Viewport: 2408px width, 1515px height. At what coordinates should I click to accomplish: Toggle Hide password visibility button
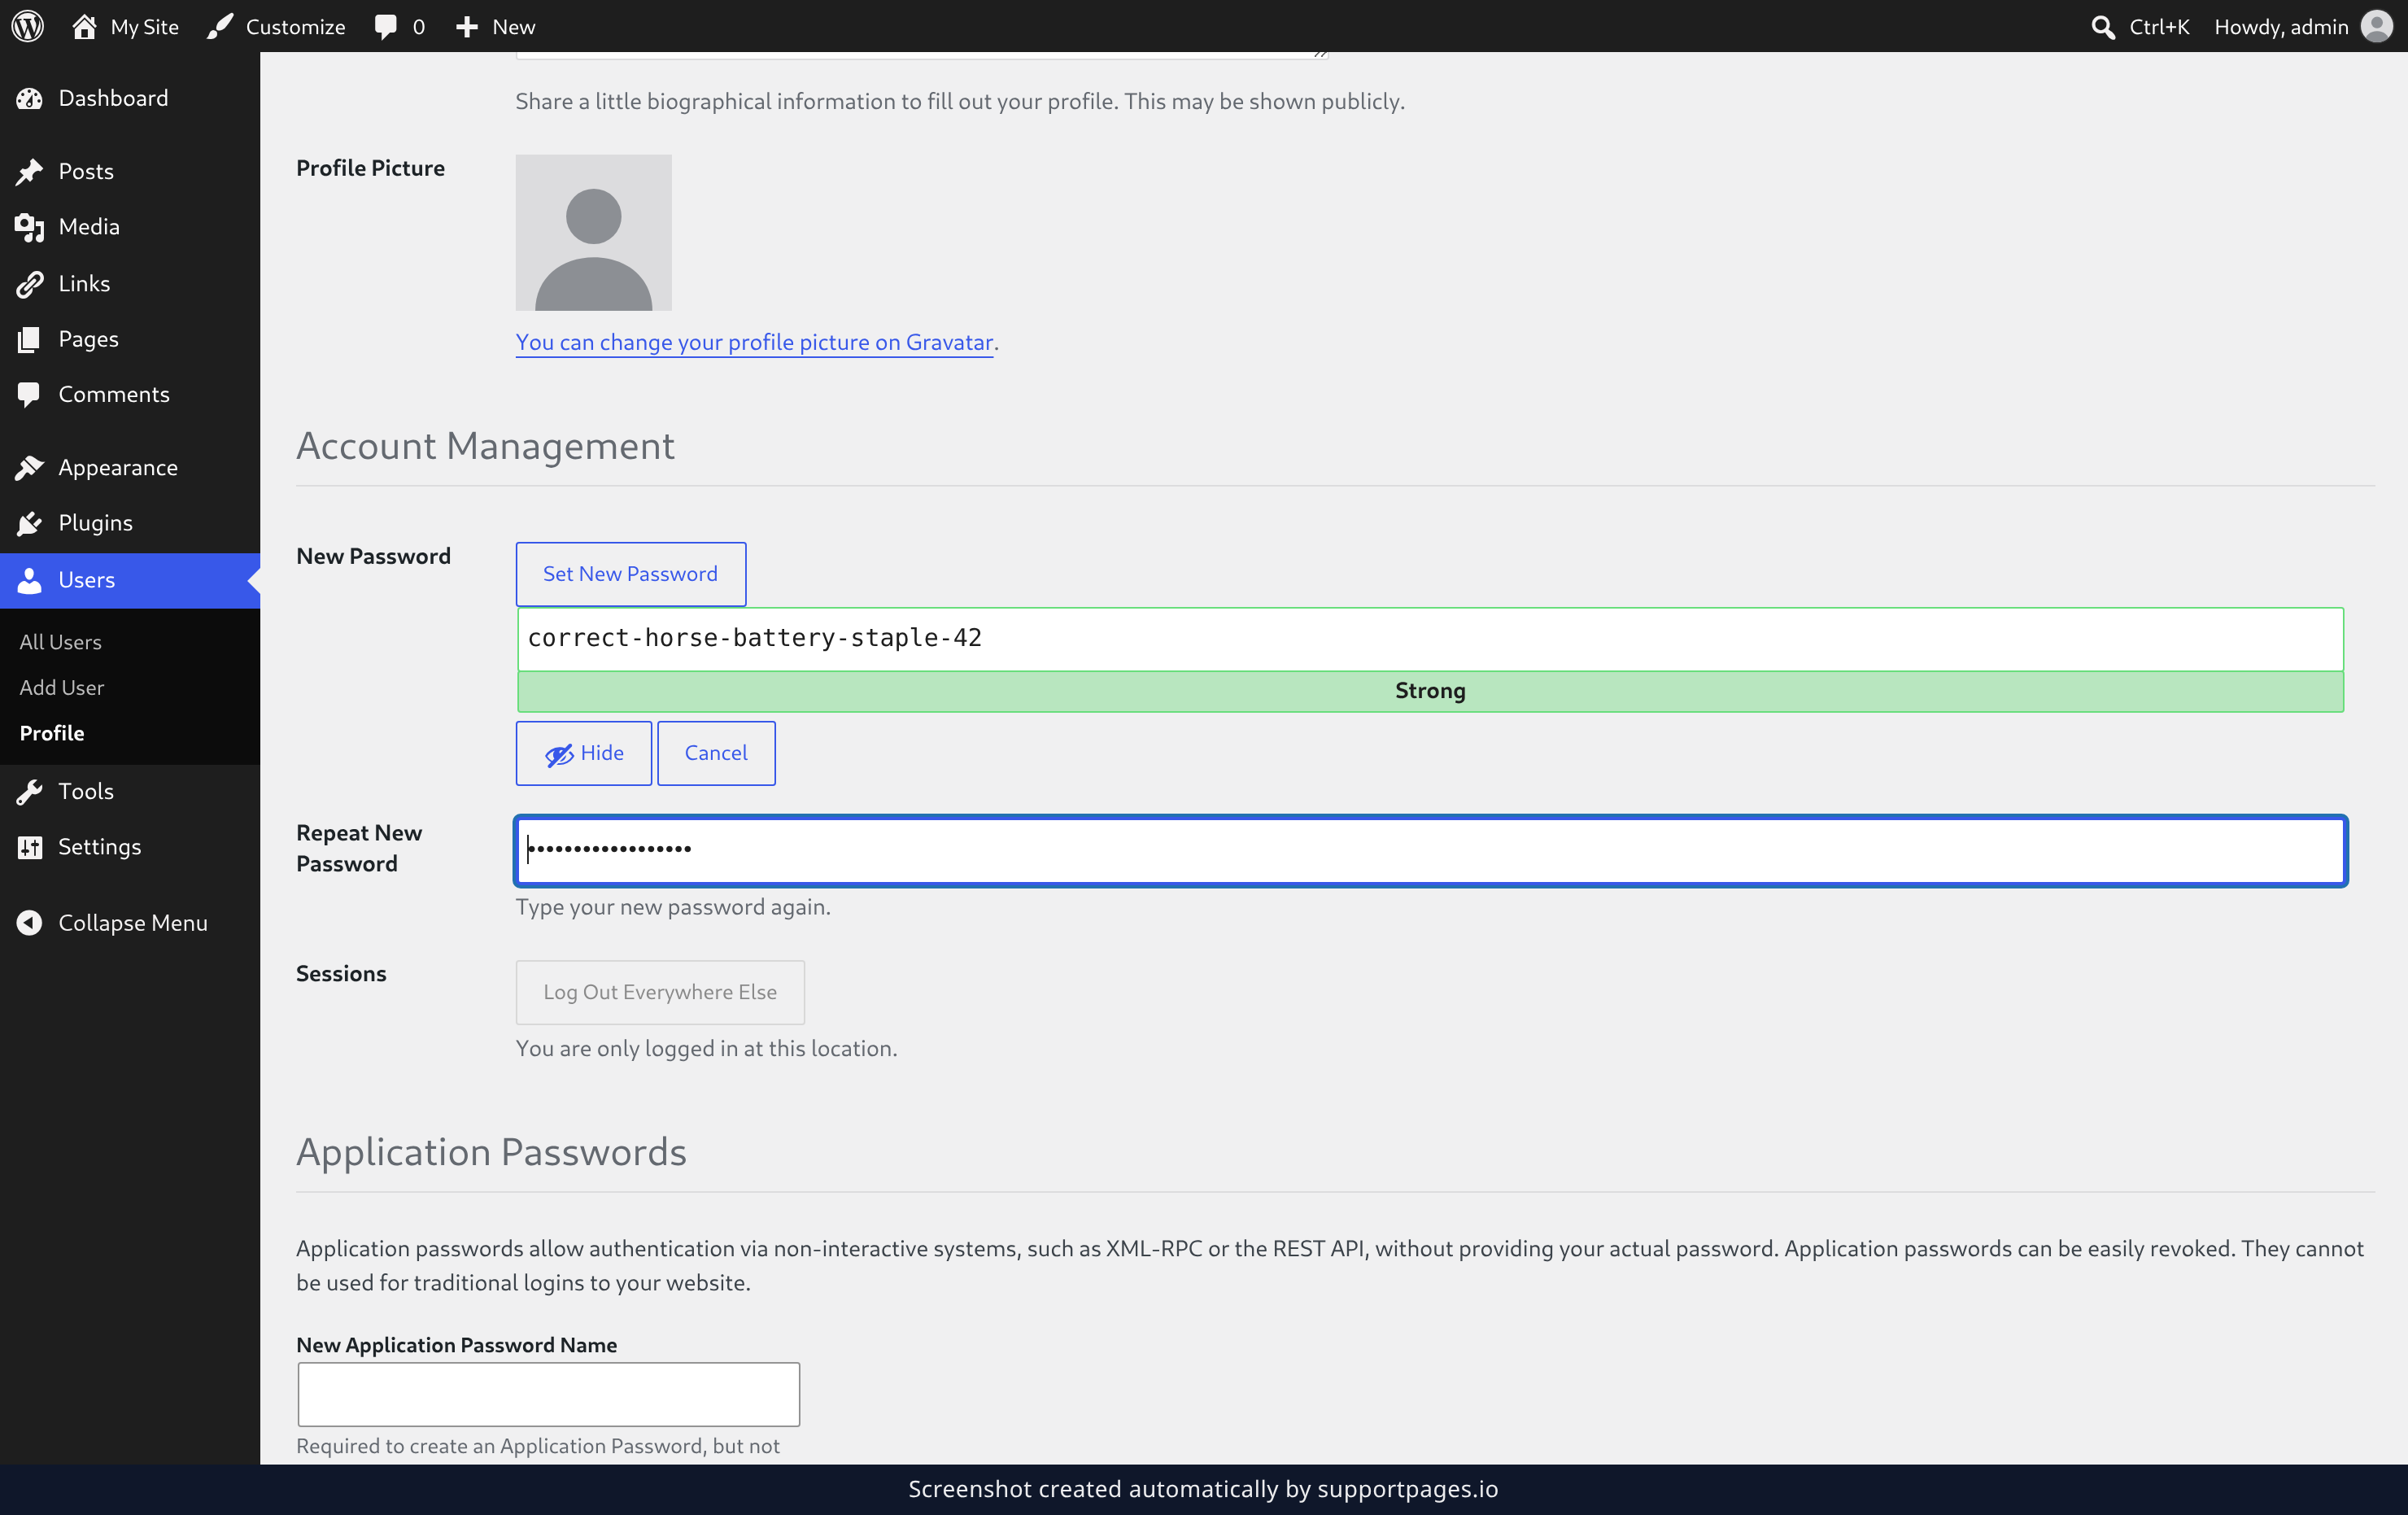click(x=584, y=753)
